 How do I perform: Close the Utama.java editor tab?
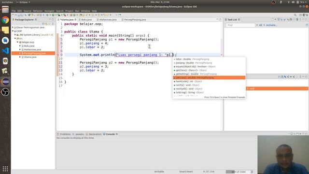tap(75, 19)
